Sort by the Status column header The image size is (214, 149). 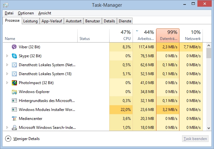[93, 35]
